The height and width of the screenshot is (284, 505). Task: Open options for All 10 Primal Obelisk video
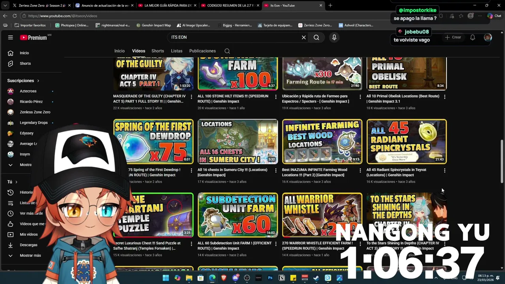pos(445,97)
